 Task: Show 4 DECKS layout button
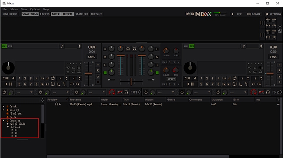tap(44, 14)
